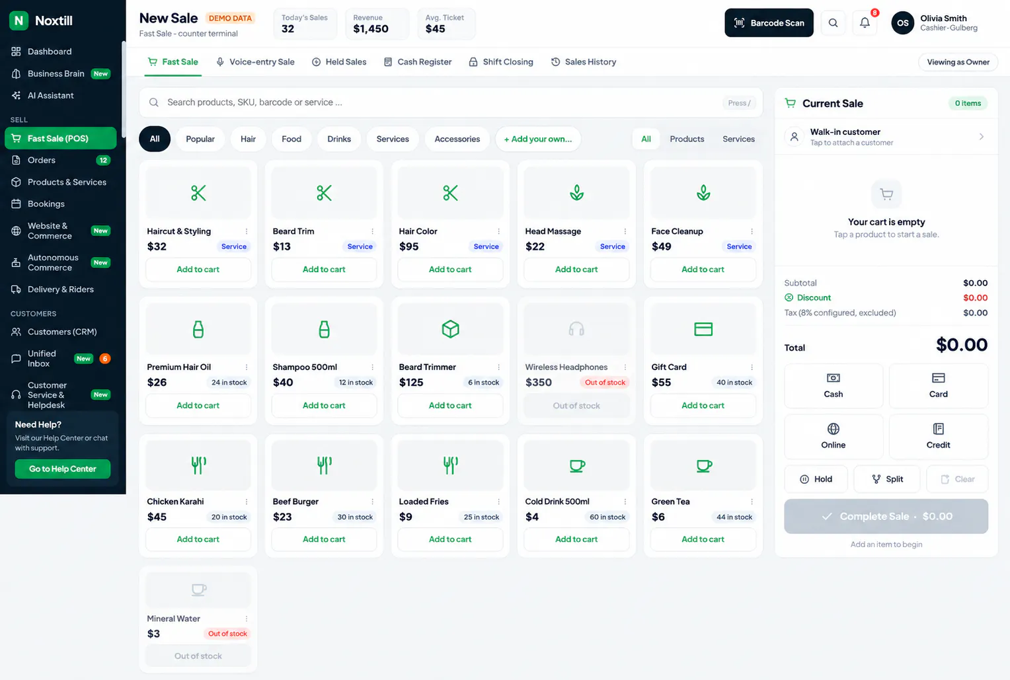
Task: Click the OS user avatar
Action: (x=902, y=23)
